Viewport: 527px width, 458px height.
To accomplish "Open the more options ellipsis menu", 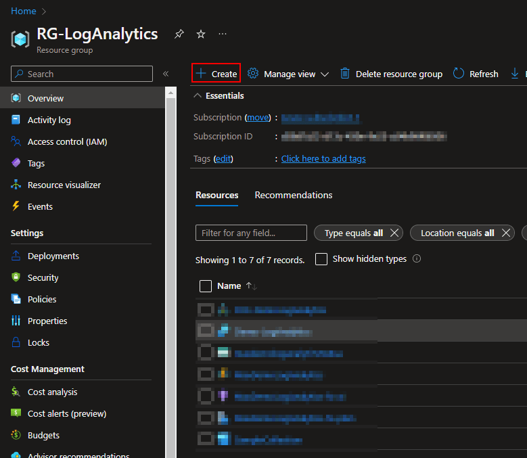I will tap(223, 34).
